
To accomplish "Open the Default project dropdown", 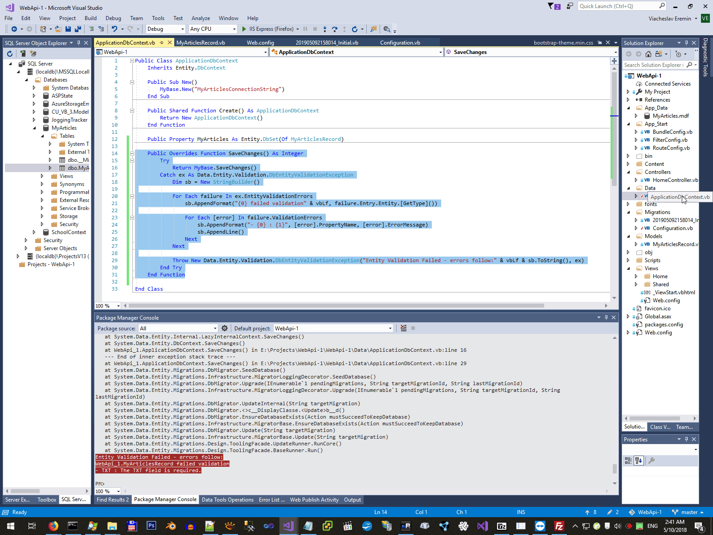I will 333,329.
